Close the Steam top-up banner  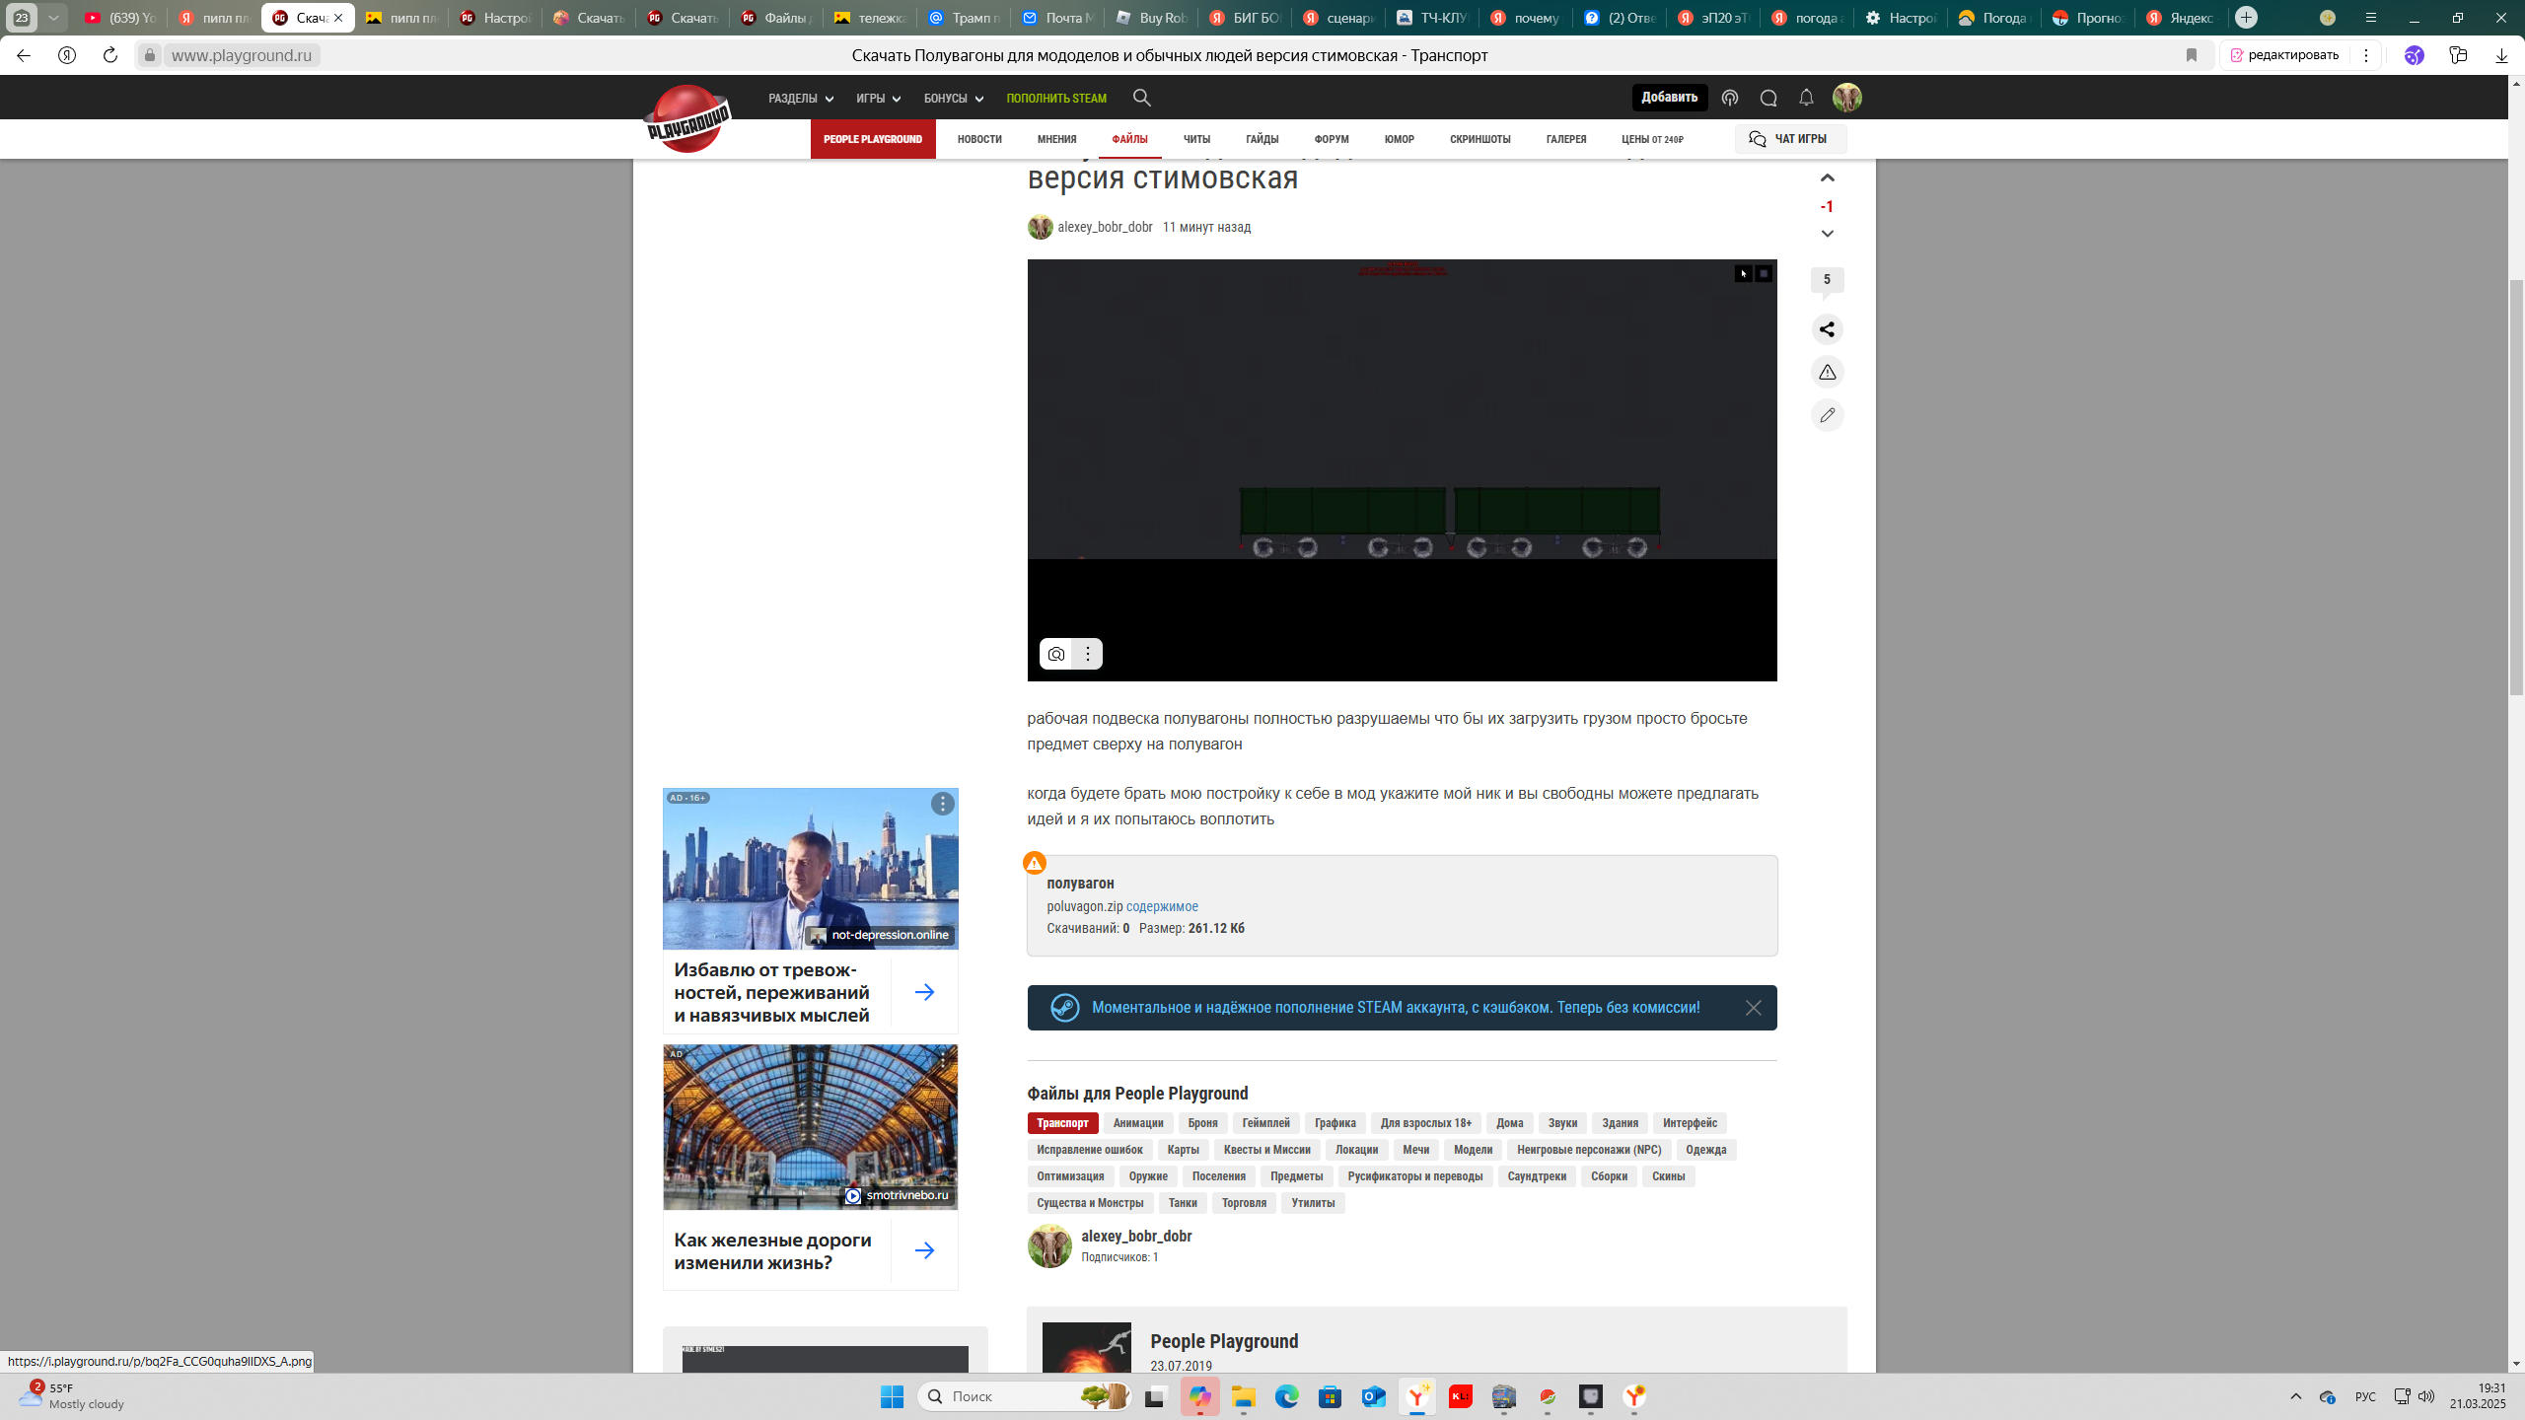pos(1753,1008)
